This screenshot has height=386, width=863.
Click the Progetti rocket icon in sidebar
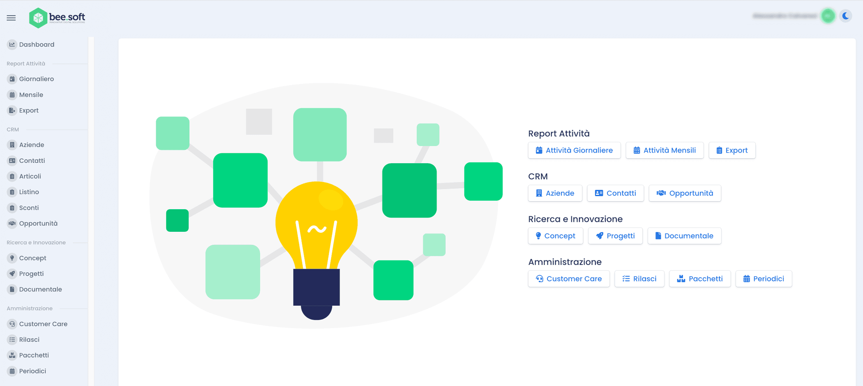12,274
